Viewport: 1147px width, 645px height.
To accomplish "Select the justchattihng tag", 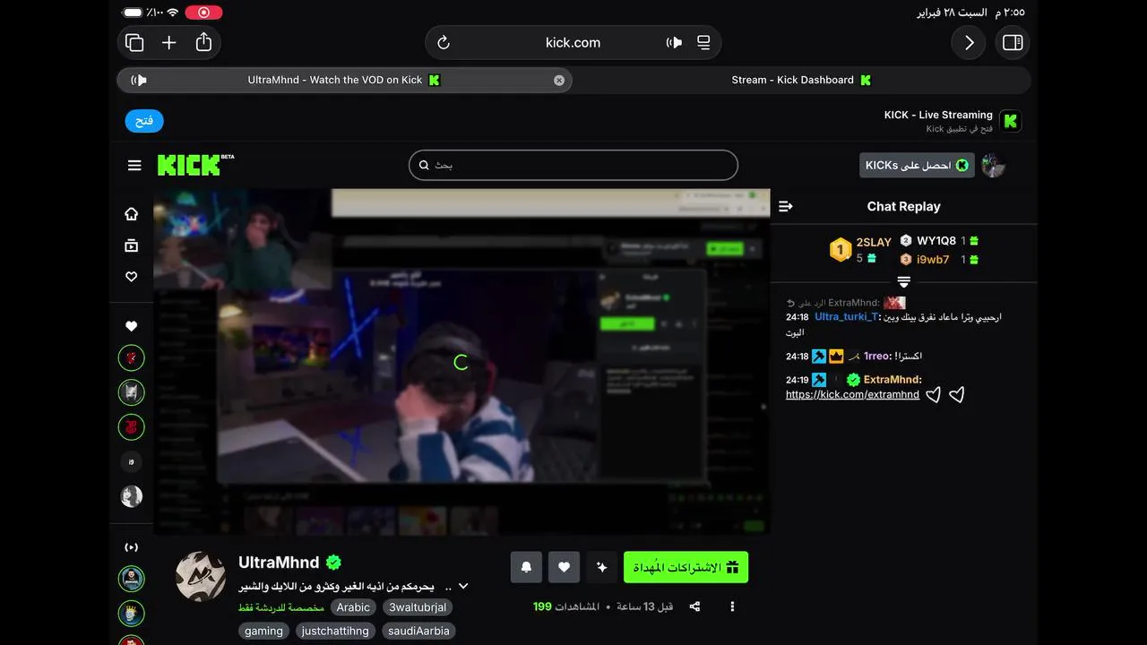I will pos(335,631).
